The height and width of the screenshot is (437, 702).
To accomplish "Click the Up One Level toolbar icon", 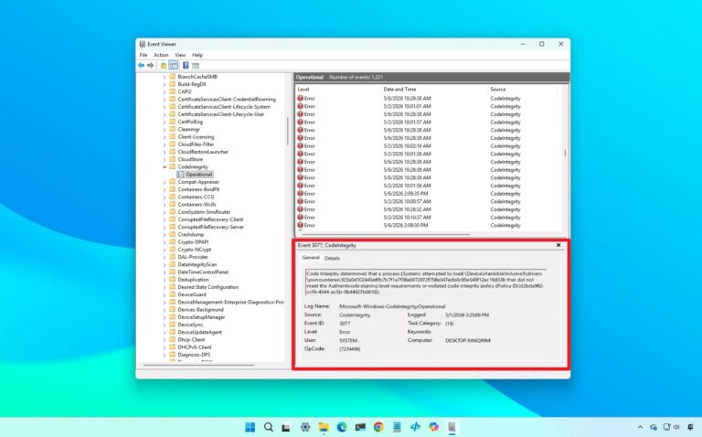I will coord(164,66).
